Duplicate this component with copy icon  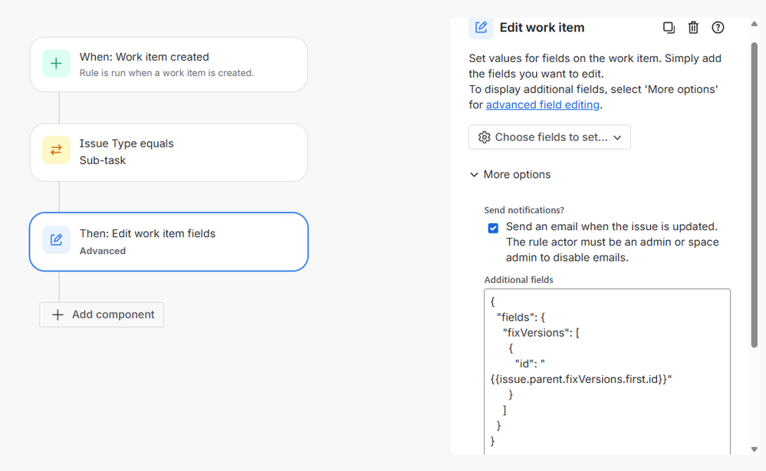pyautogui.click(x=669, y=28)
